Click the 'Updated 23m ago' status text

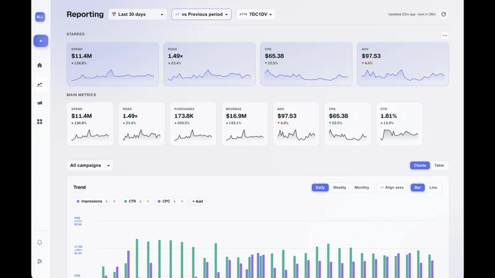411,14
